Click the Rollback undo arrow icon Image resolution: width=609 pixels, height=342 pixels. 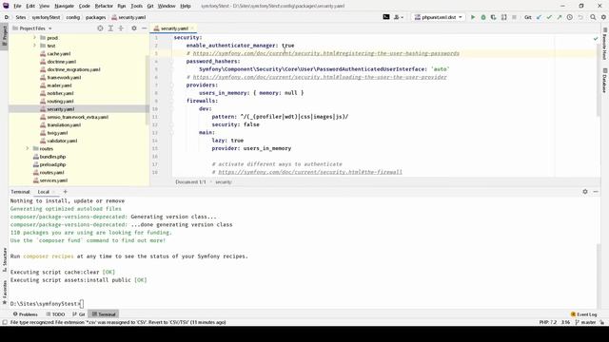click(x=580, y=17)
